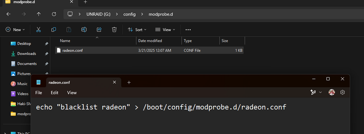Select the radeon.conf file row
This screenshot has width=364, height=134.
pos(149,50)
